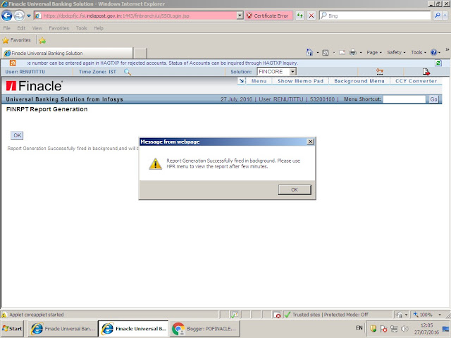Click the Home icon in command bar
The width and height of the screenshot is (451, 338).
[309, 52]
